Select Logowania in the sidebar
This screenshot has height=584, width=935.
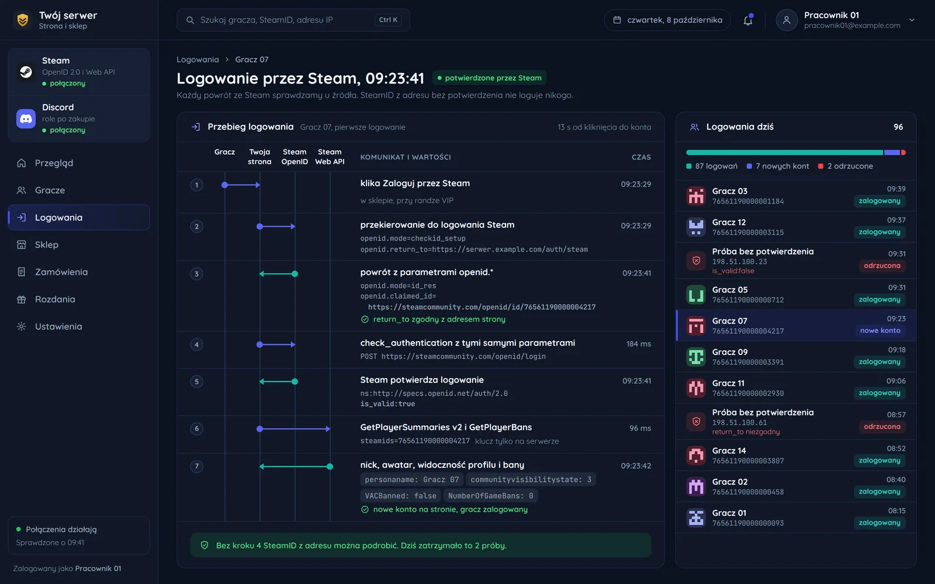(79, 217)
